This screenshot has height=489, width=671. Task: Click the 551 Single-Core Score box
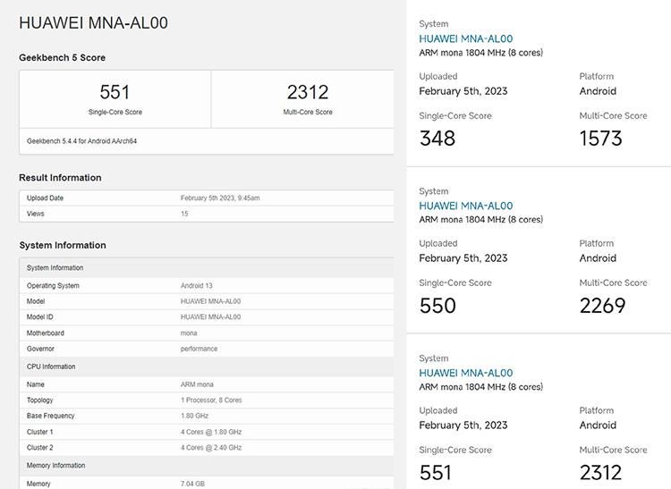(x=115, y=98)
